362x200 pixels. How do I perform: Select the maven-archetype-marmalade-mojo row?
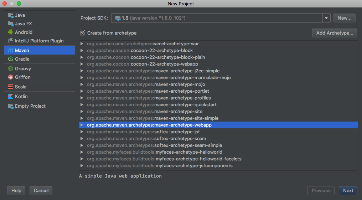click(x=218, y=78)
